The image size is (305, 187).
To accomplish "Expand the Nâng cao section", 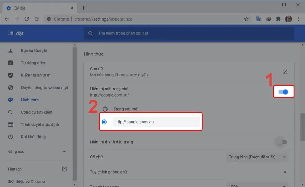I will pos(37,152).
